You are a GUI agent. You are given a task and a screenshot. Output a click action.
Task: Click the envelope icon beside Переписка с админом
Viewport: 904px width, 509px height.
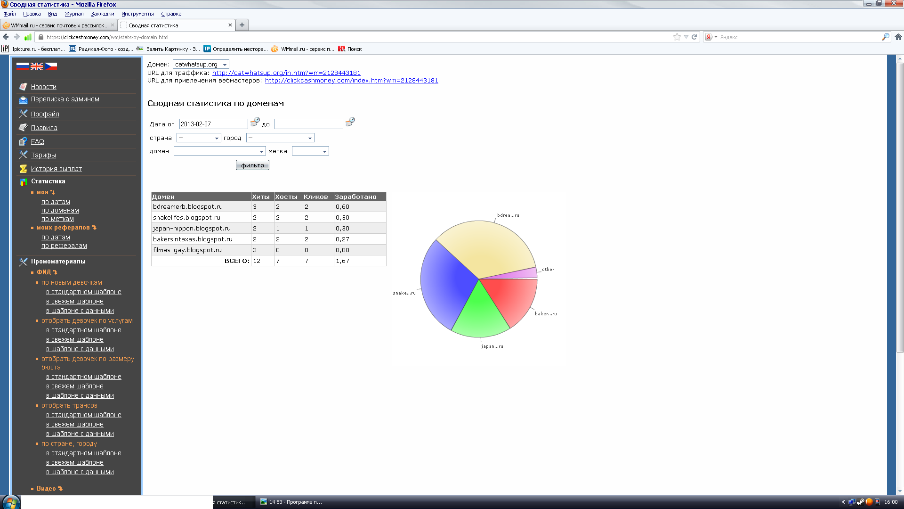[x=23, y=99]
